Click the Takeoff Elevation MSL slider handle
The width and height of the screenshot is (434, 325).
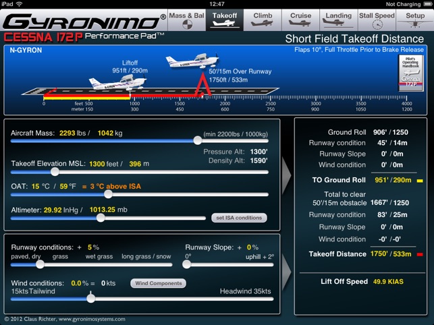click(x=55, y=172)
